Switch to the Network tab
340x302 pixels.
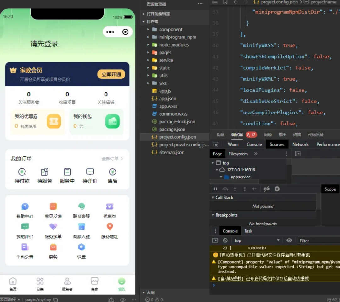[300, 144]
